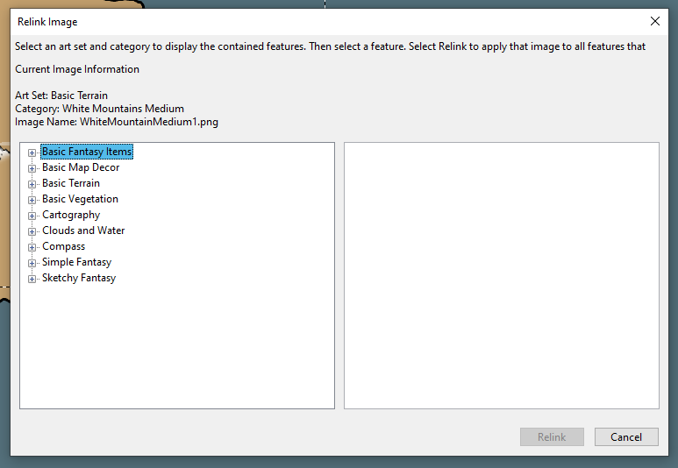678x468 pixels.
Task: Expand the Basic Fantasy Items node
Action: [32, 152]
